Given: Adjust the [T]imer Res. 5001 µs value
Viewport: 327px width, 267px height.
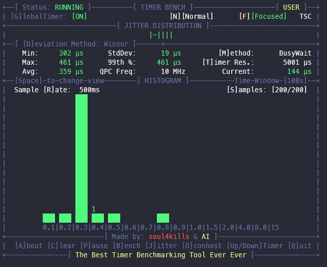Looking at the screenshot, I should coord(257,62).
